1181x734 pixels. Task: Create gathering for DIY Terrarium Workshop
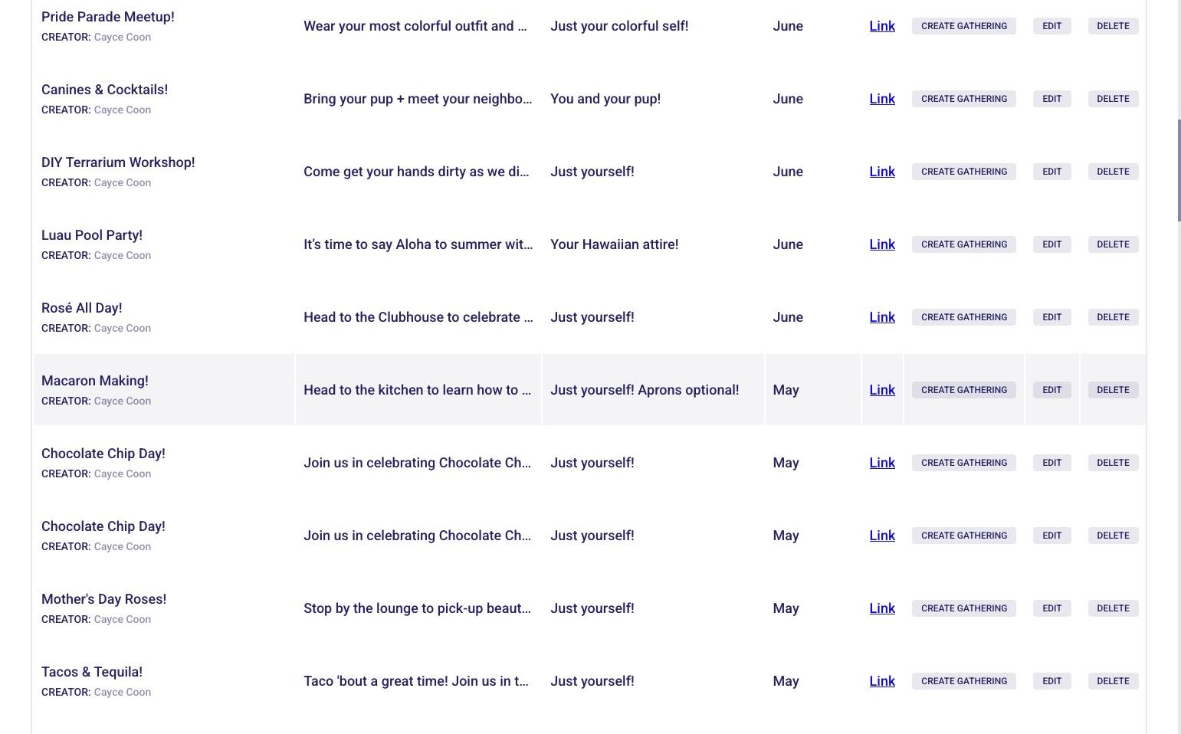(x=963, y=172)
